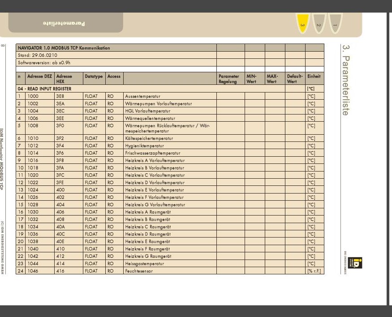The width and height of the screenshot is (392, 317).
Task: Click the upside-down Parameterliste header label
Action: coord(64,23)
